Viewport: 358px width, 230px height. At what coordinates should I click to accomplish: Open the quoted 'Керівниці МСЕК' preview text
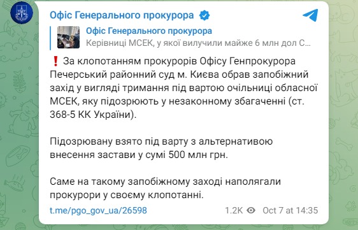point(198,43)
